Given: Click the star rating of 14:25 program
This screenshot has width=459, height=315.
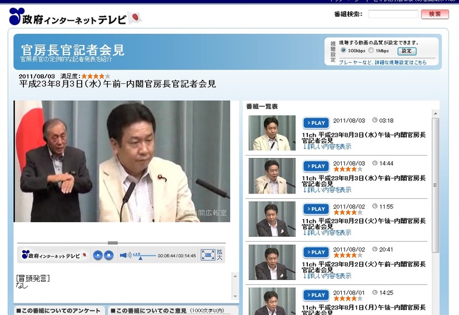Looking at the screenshot, I should click(348, 298).
